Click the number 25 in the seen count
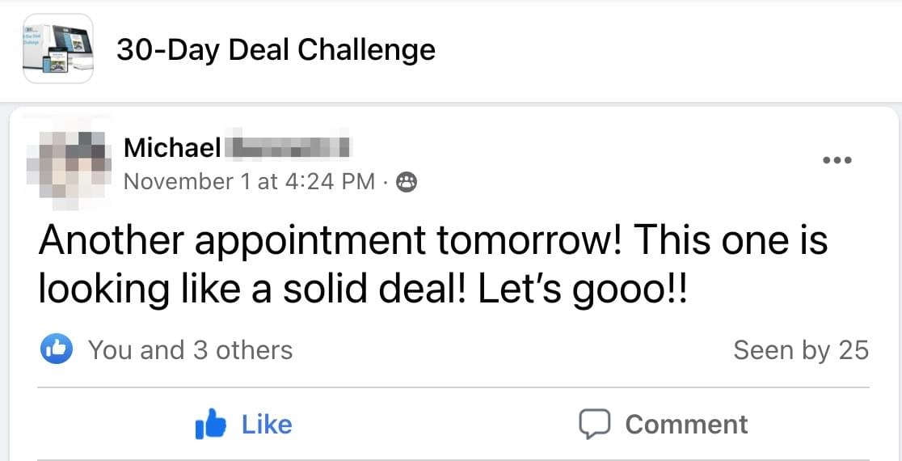This screenshot has height=461, width=902. coord(854,350)
